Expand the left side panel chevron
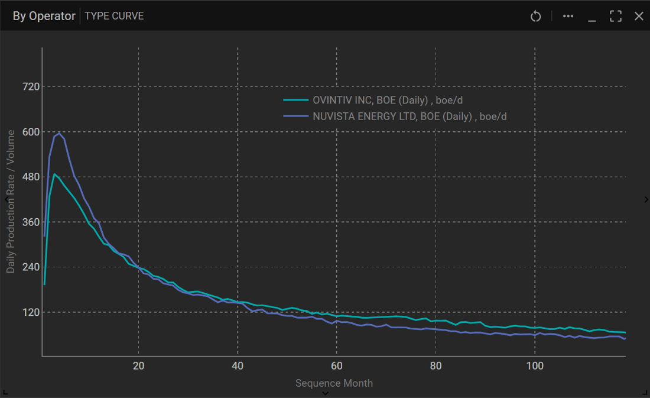Image resolution: width=650 pixels, height=398 pixels. coord(6,200)
